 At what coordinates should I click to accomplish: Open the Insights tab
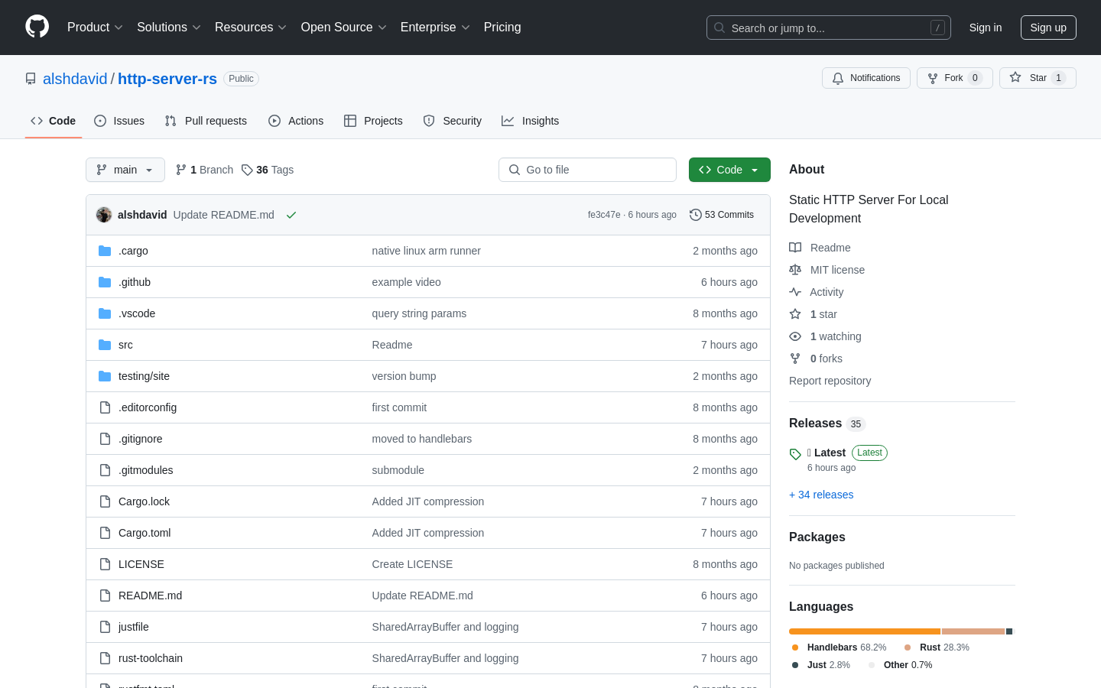pyautogui.click(x=531, y=121)
